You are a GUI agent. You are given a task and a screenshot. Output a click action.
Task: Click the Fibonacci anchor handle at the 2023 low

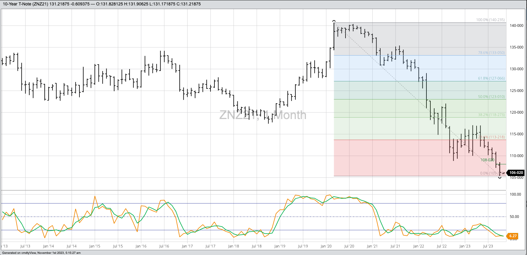coord(500,177)
